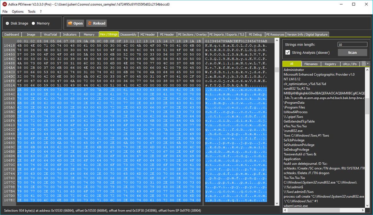The height and width of the screenshot is (215, 373).
Task: Click the right arrow to scroll string tabs
Action: tap(368, 64)
